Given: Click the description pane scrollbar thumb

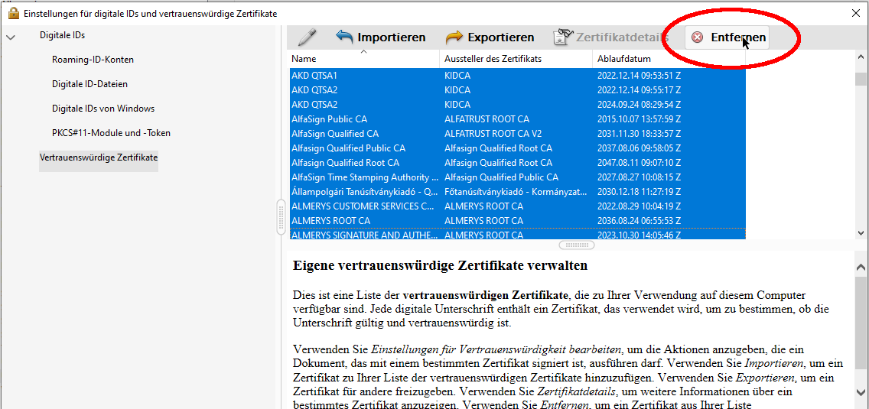Looking at the screenshot, I should [861, 323].
